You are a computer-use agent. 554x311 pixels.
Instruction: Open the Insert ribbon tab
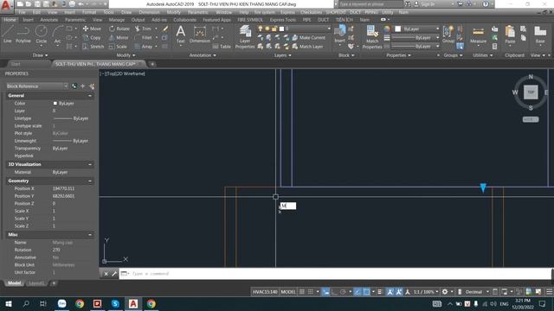pos(28,20)
